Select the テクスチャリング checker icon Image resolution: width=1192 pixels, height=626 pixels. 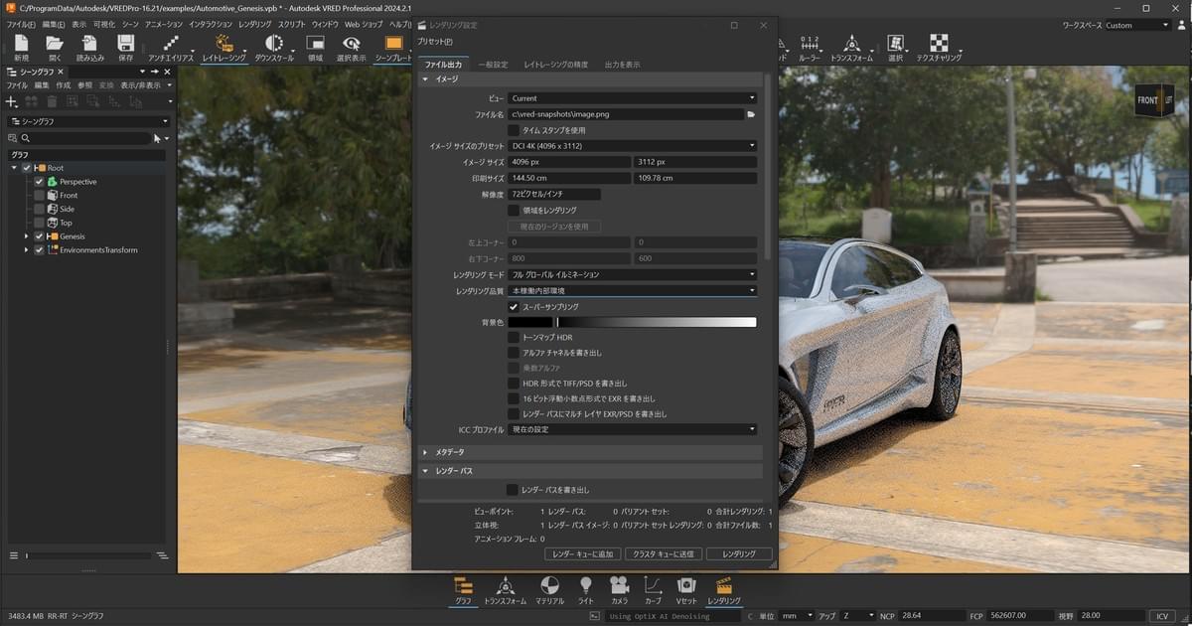pyautogui.click(x=939, y=44)
